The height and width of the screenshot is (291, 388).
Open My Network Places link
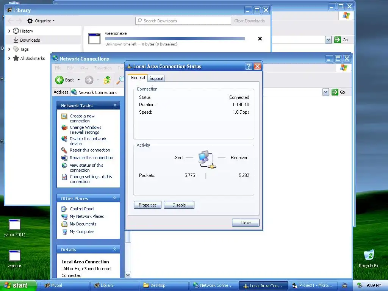(87, 216)
